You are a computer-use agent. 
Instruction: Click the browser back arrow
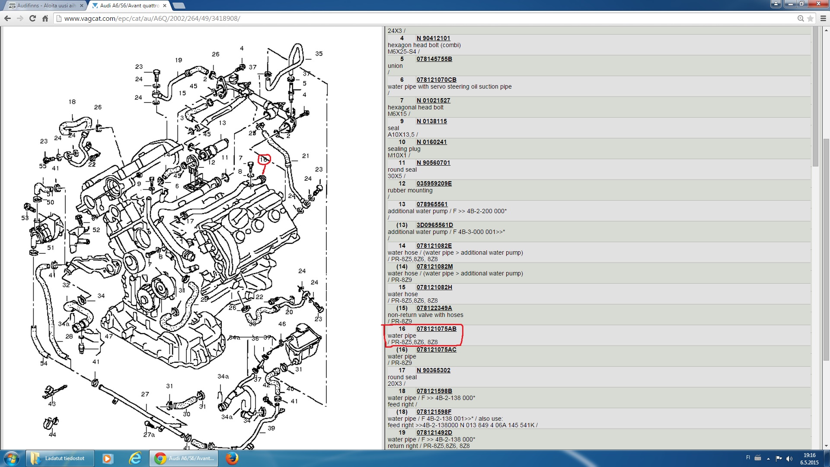pyautogui.click(x=7, y=19)
